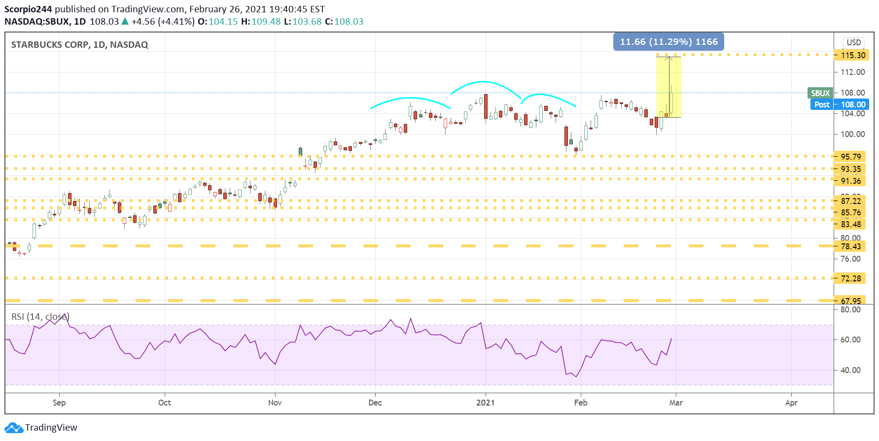Select the 93.35 level label

(851, 169)
